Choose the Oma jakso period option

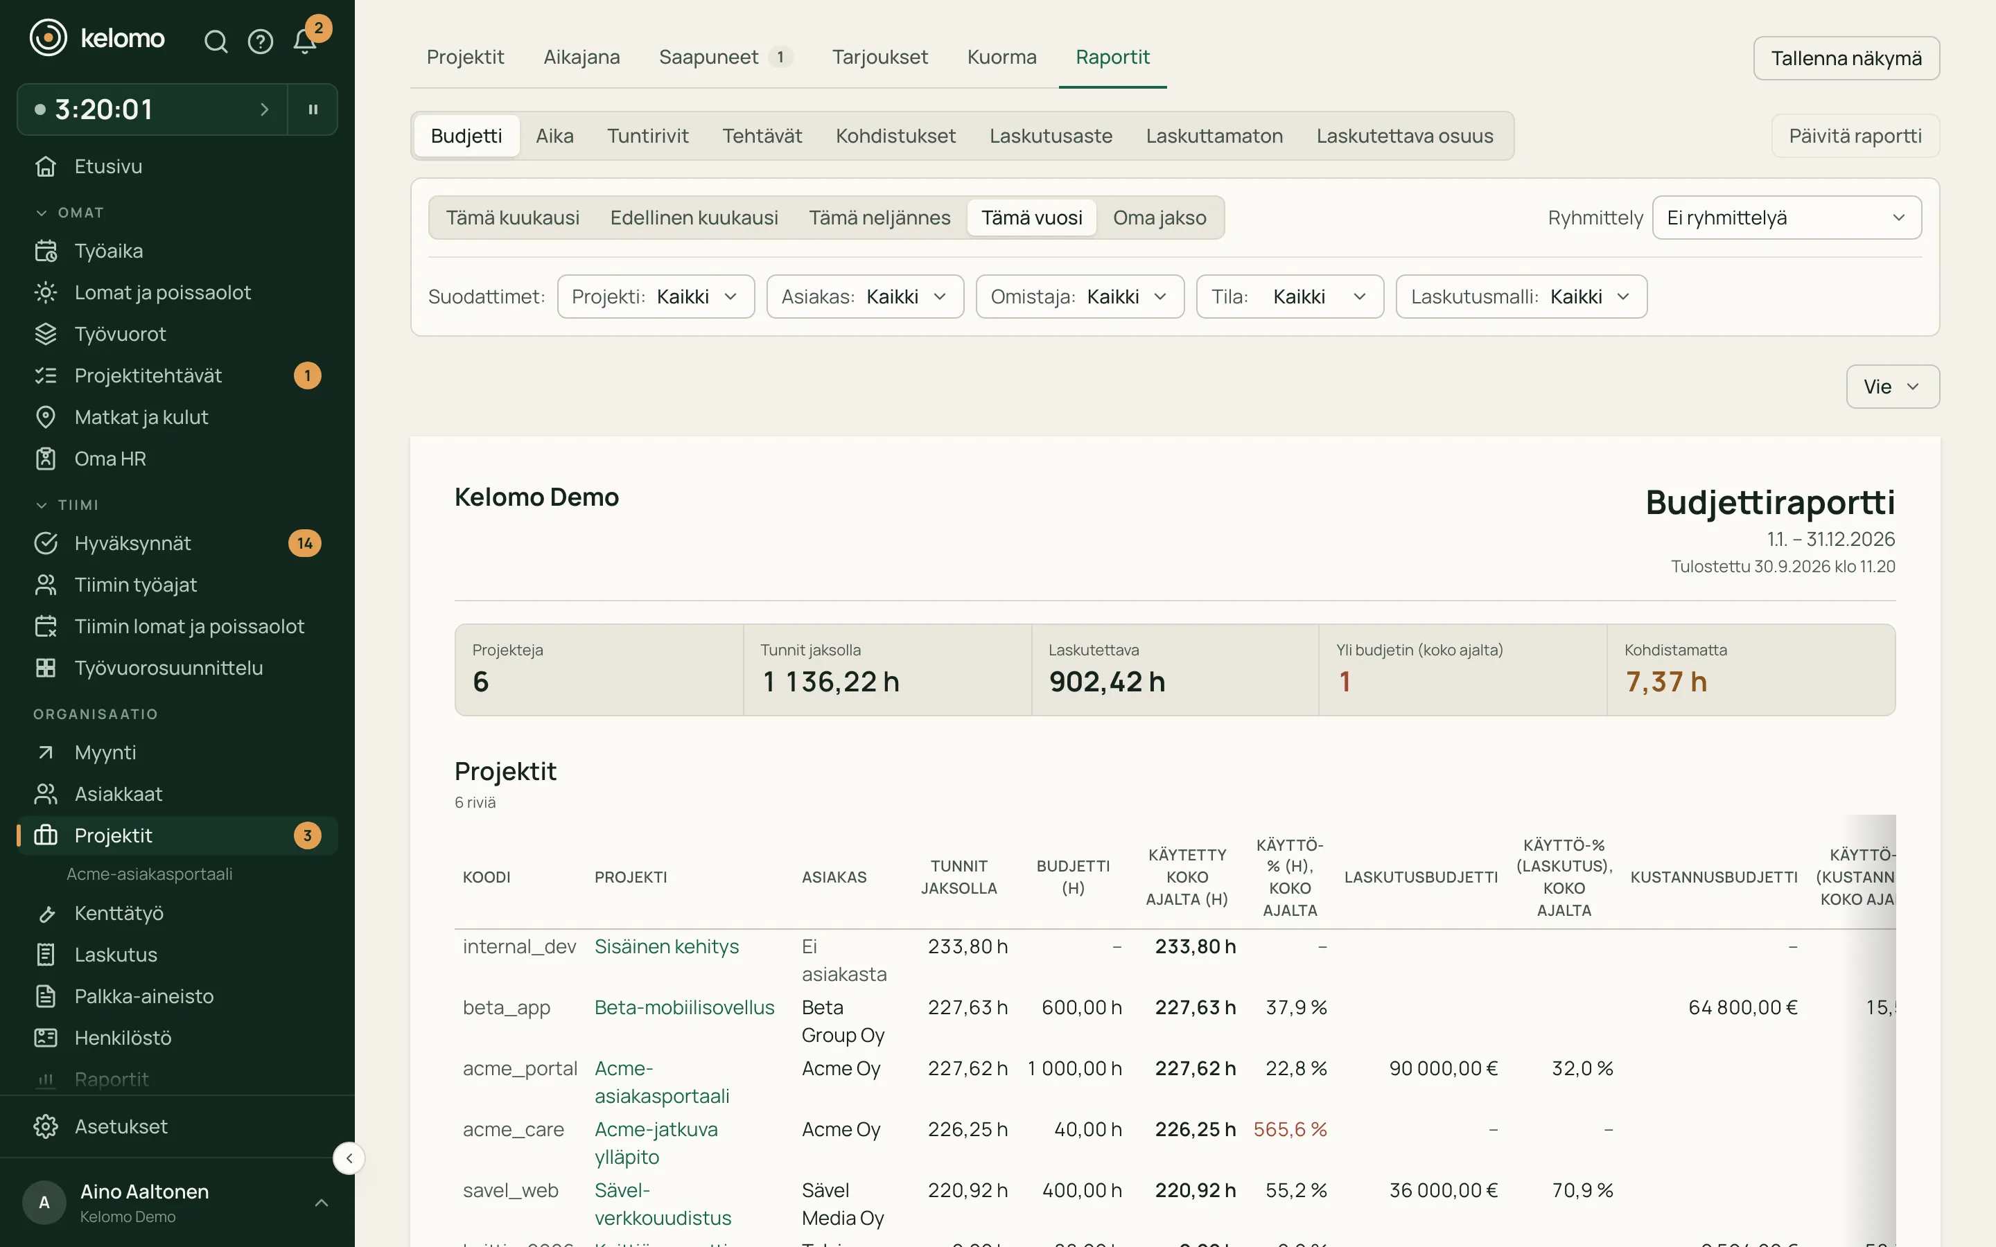point(1159,218)
